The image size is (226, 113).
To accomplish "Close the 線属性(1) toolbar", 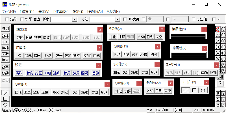I will (x=204, y=29).
